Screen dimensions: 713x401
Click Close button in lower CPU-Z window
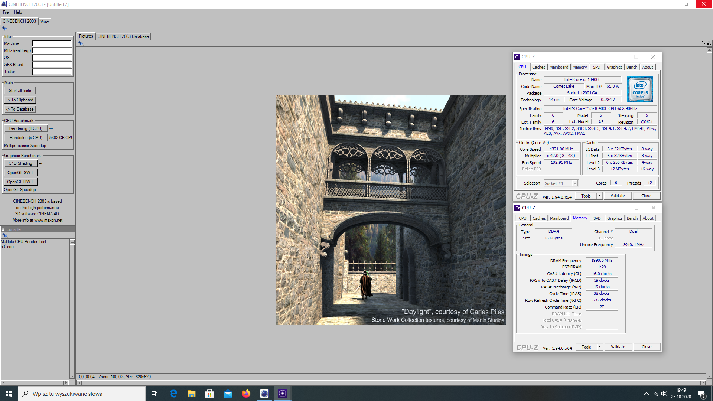coord(647,347)
